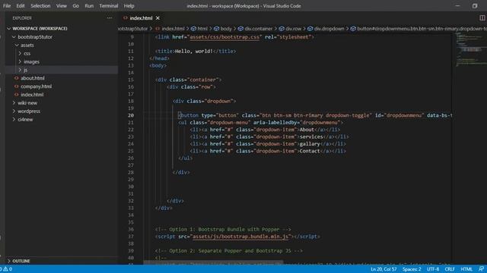The width and height of the screenshot is (487, 273).
Task: Select language mode HTML in status bar
Action: tap(466, 269)
